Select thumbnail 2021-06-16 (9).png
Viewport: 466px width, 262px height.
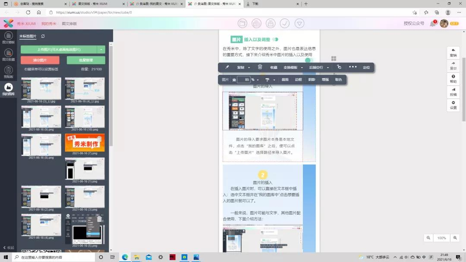point(41,117)
